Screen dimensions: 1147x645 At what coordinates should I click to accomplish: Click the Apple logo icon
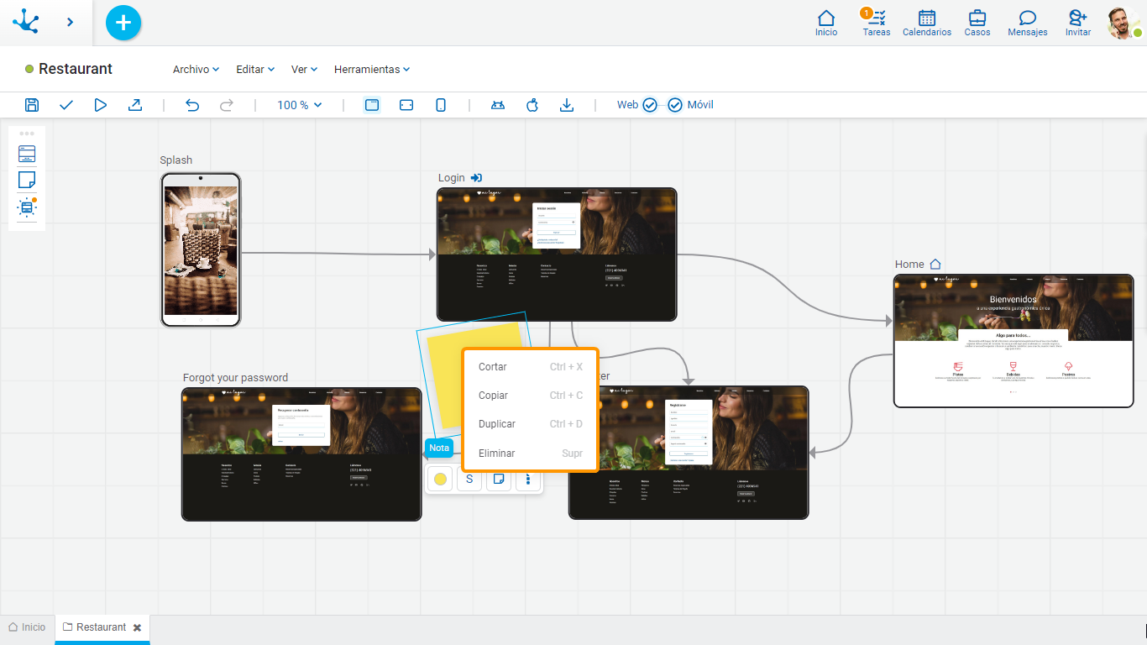(x=532, y=105)
